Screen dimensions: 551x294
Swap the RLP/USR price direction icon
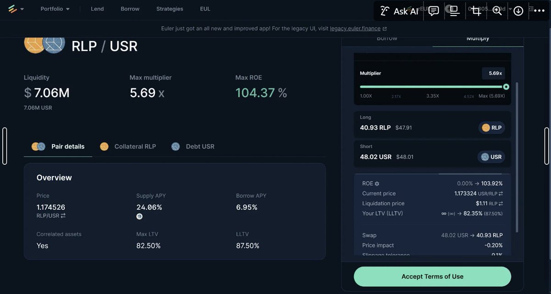pos(63,216)
